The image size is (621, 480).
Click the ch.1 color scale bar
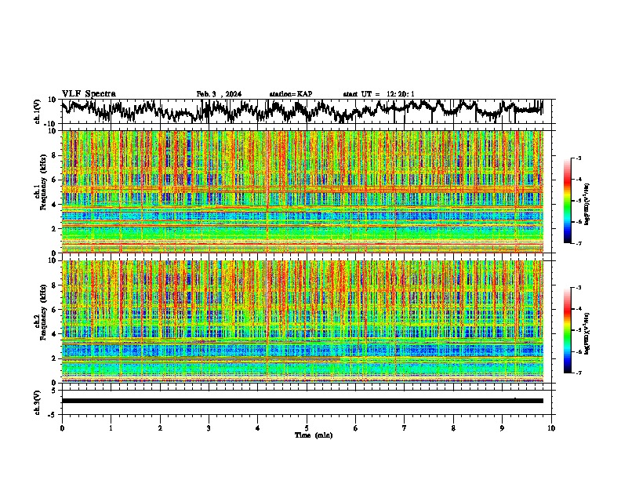click(568, 201)
